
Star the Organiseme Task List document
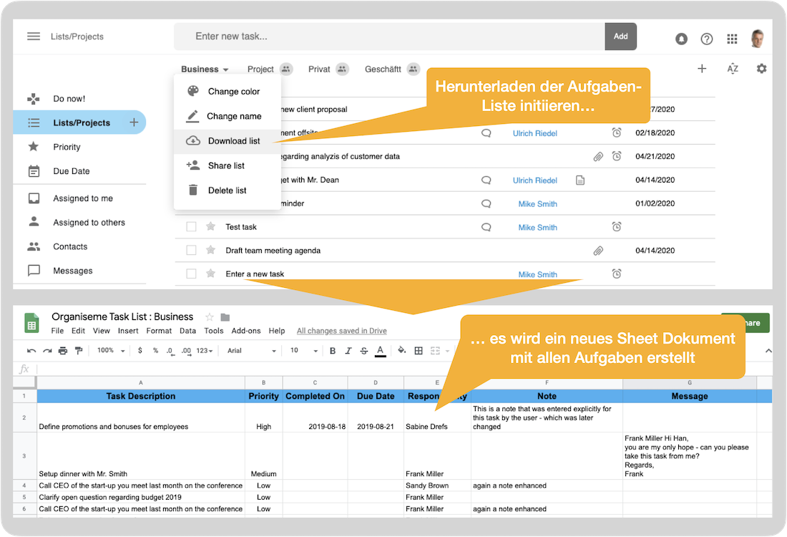tap(210, 317)
